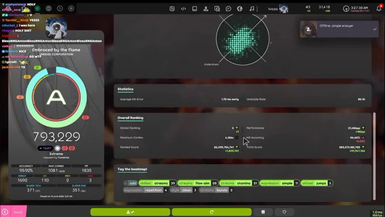Click the add tag button
Image resolution: width=385 pixels, height=217 pixels.
coord(130,183)
